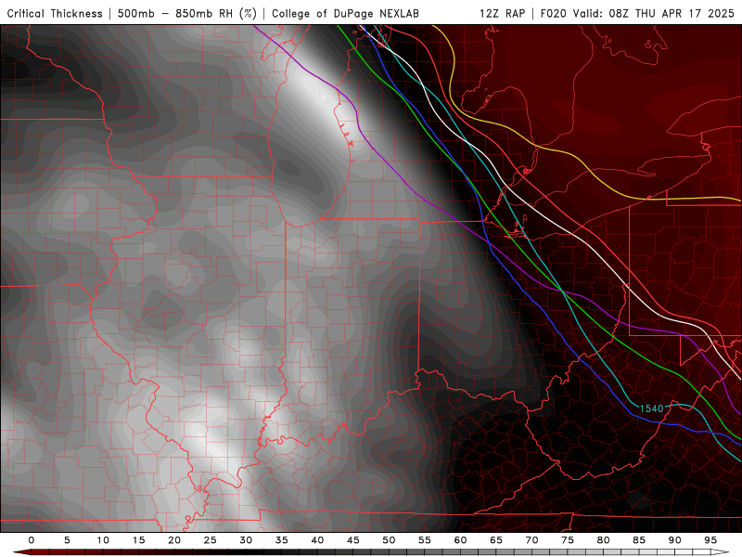Click the dark red arrow end of the colorbar
742x557 pixels.
tap(21, 552)
